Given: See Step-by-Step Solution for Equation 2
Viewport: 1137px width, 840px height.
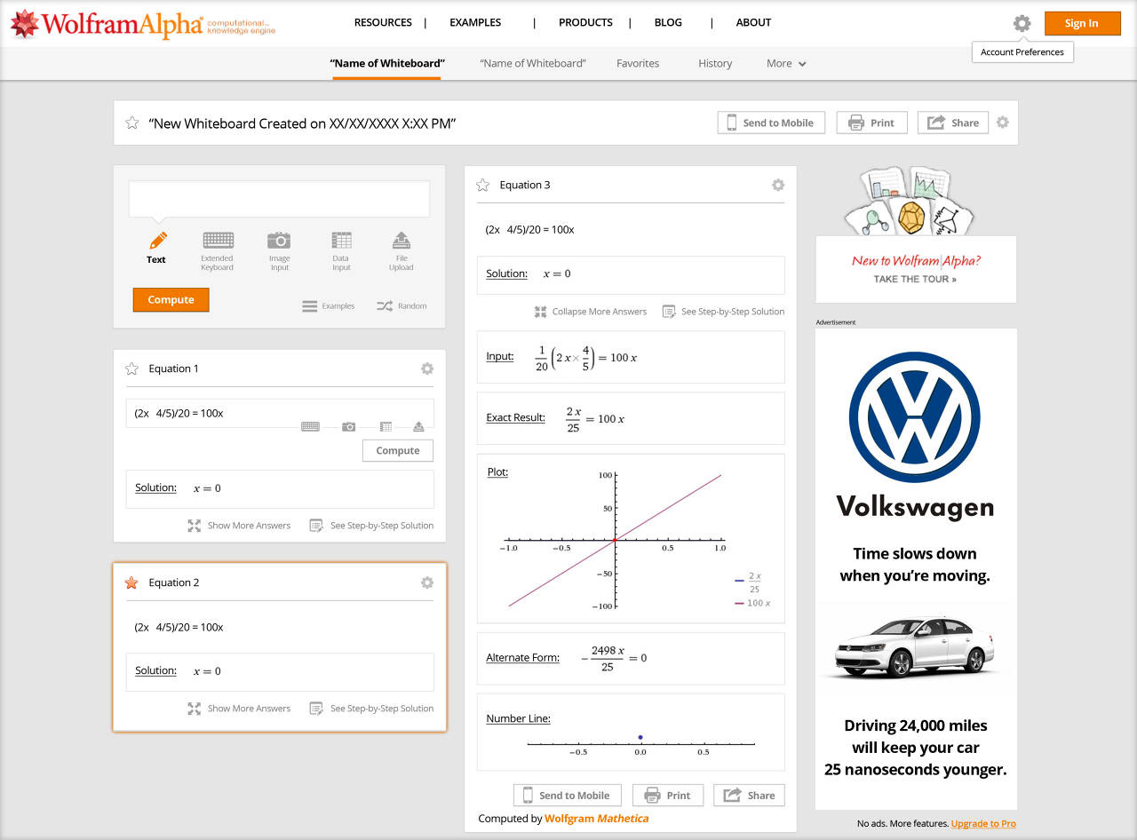Looking at the screenshot, I should [x=371, y=709].
